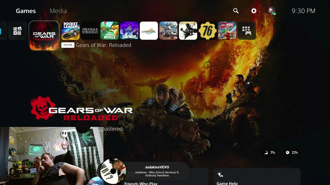330x185 pixels.
Task: View the 27h play time indicator
Action: point(292,153)
